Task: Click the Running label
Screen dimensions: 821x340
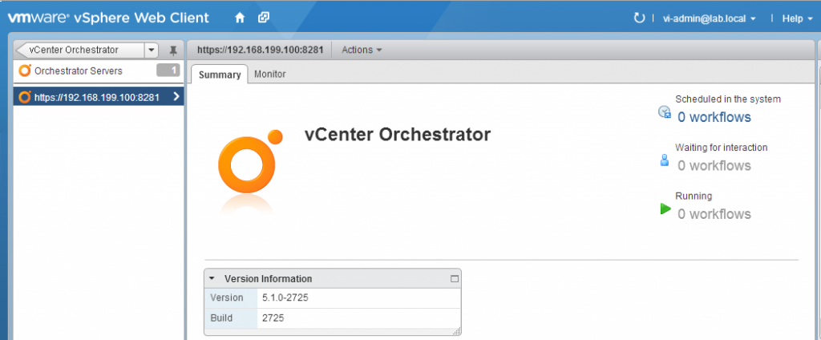Action: click(694, 196)
